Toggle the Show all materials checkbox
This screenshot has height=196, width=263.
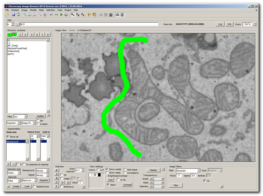coord(8,136)
